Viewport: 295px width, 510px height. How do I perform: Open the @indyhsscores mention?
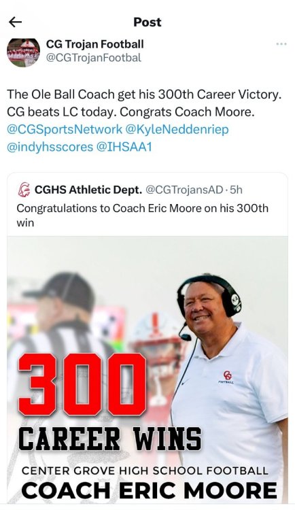50,147
